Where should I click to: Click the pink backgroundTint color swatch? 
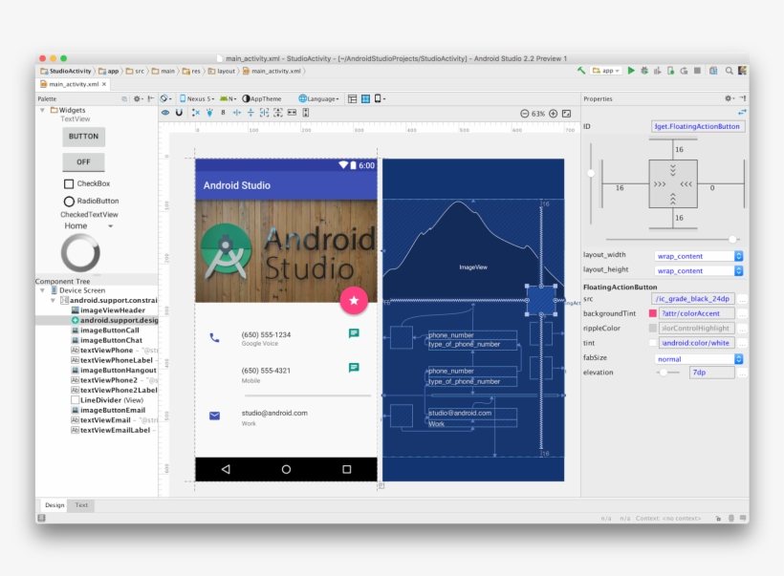tap(651, 312)
